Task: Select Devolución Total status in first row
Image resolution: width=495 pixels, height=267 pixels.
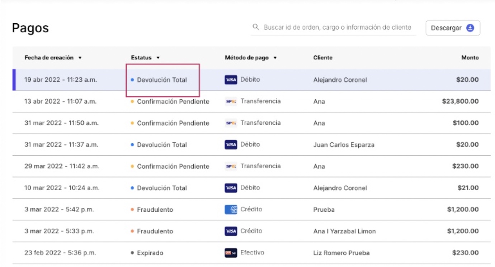Action: coord(162,80)
